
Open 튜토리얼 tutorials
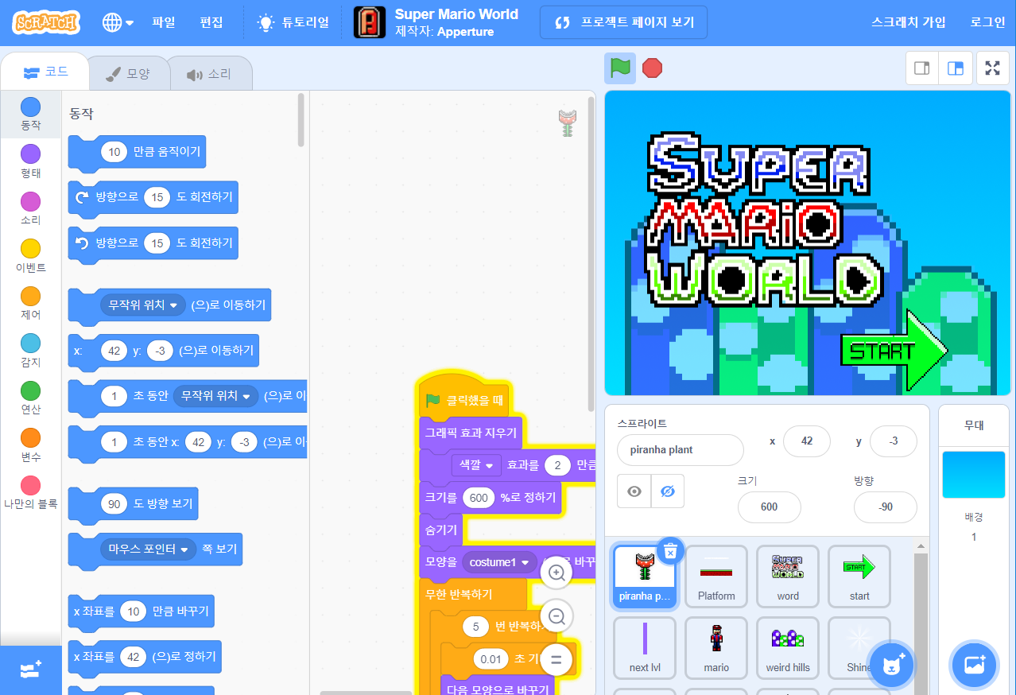pos(293,22)
